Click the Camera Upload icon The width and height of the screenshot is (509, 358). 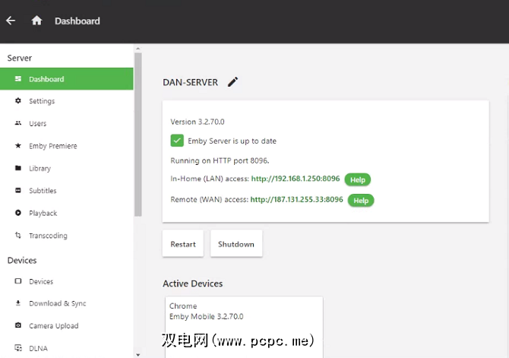pos(18,326)
